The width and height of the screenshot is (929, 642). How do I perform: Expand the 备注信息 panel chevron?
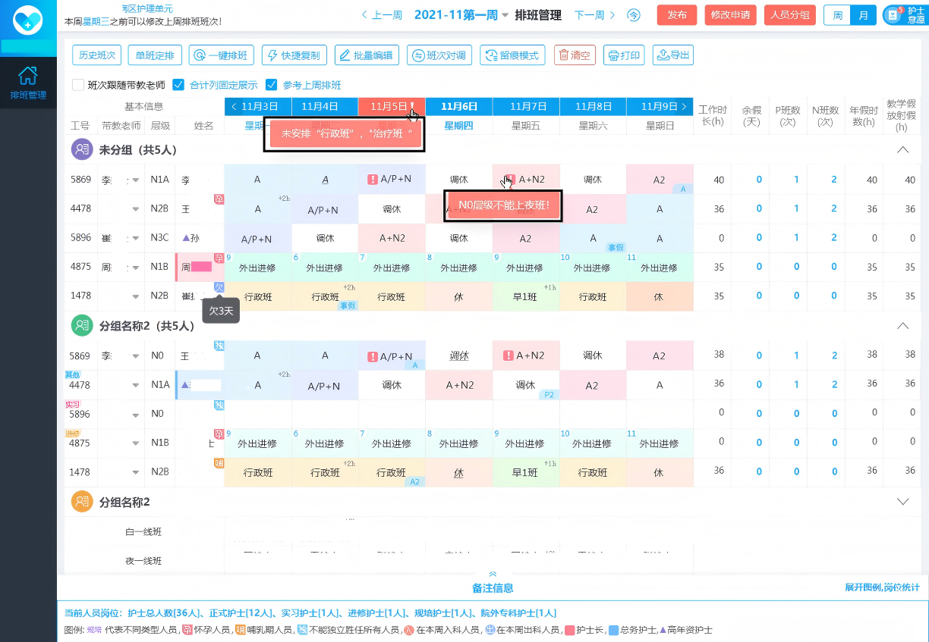coord(493,575)
